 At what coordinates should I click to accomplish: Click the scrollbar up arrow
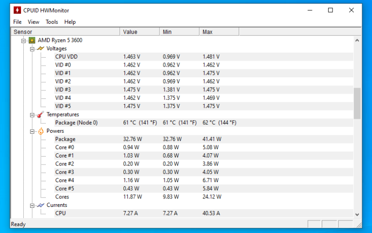pyautogui.click(x=357, y=41)
